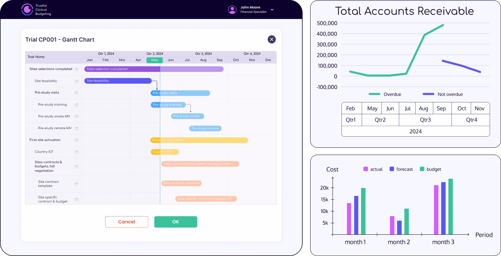
Task: Select Qtr3 in the accounts receivable period table
Action: (x=425, y=120)
